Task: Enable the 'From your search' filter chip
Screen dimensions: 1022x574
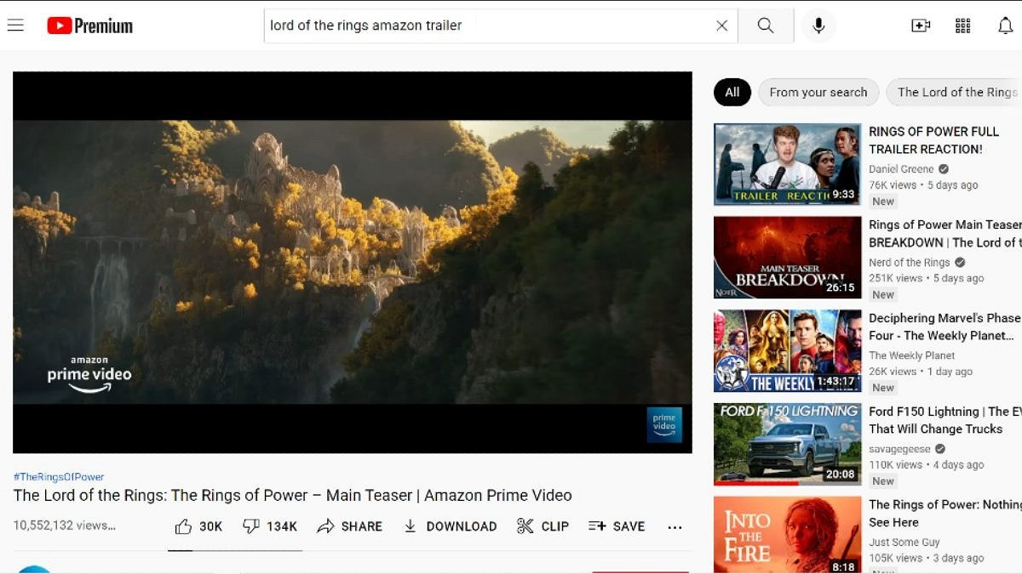Action: (x=818, y=92)
